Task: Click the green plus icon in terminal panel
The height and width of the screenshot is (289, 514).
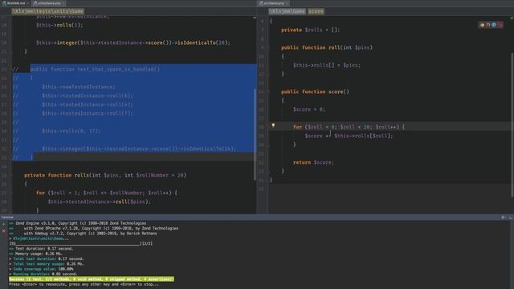Action: point(3,224)
